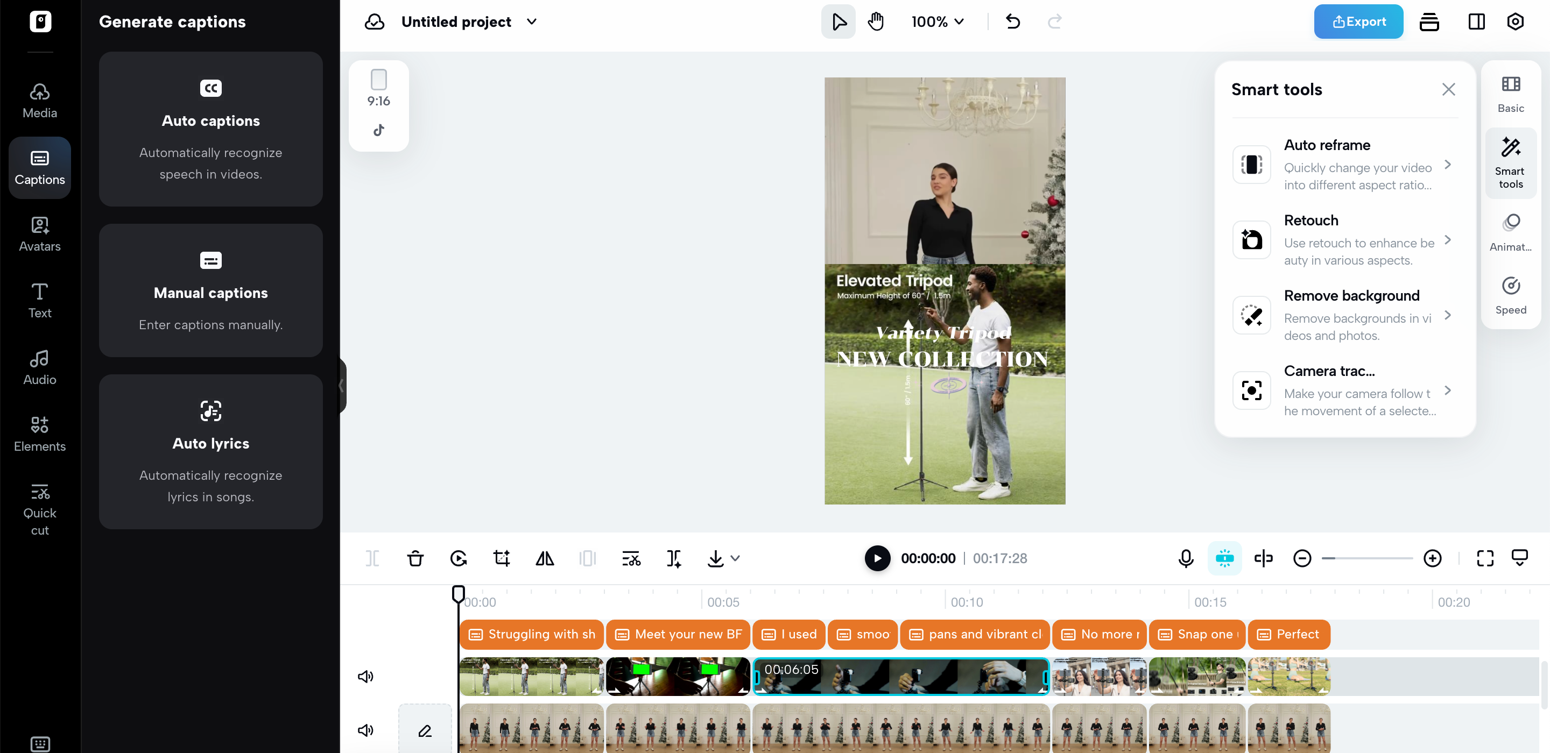Screen dimensions: 1550x753
Task: Select the 'Meet your new BF' caption clip
Action: click(678, 634)
